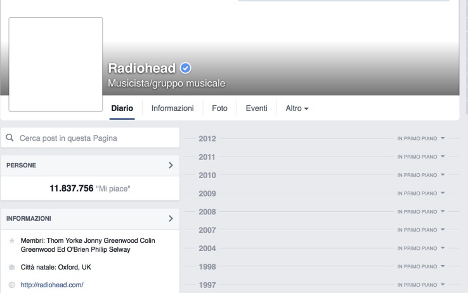This screenshot has height=293, width=468.
Task: Open the Radiohead profile picture
Action: tap(56, 64)
